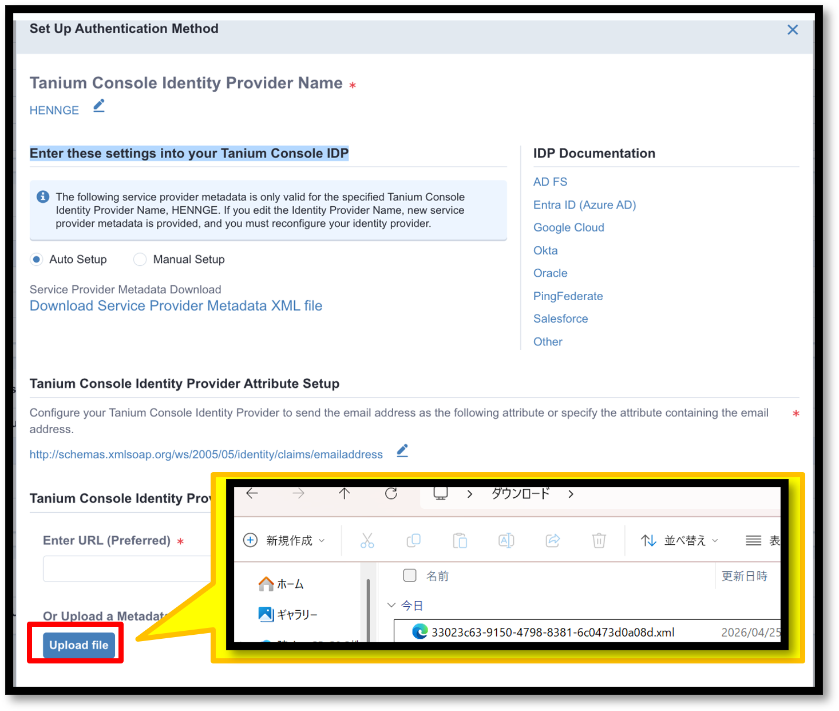Open PingFederate documentation link
Viewport: 839px width, 711px height.
pos(568,296)
